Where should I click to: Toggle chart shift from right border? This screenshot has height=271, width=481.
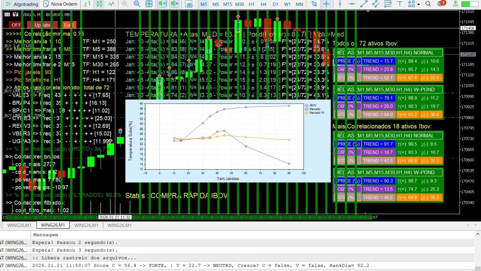(175, 4)
